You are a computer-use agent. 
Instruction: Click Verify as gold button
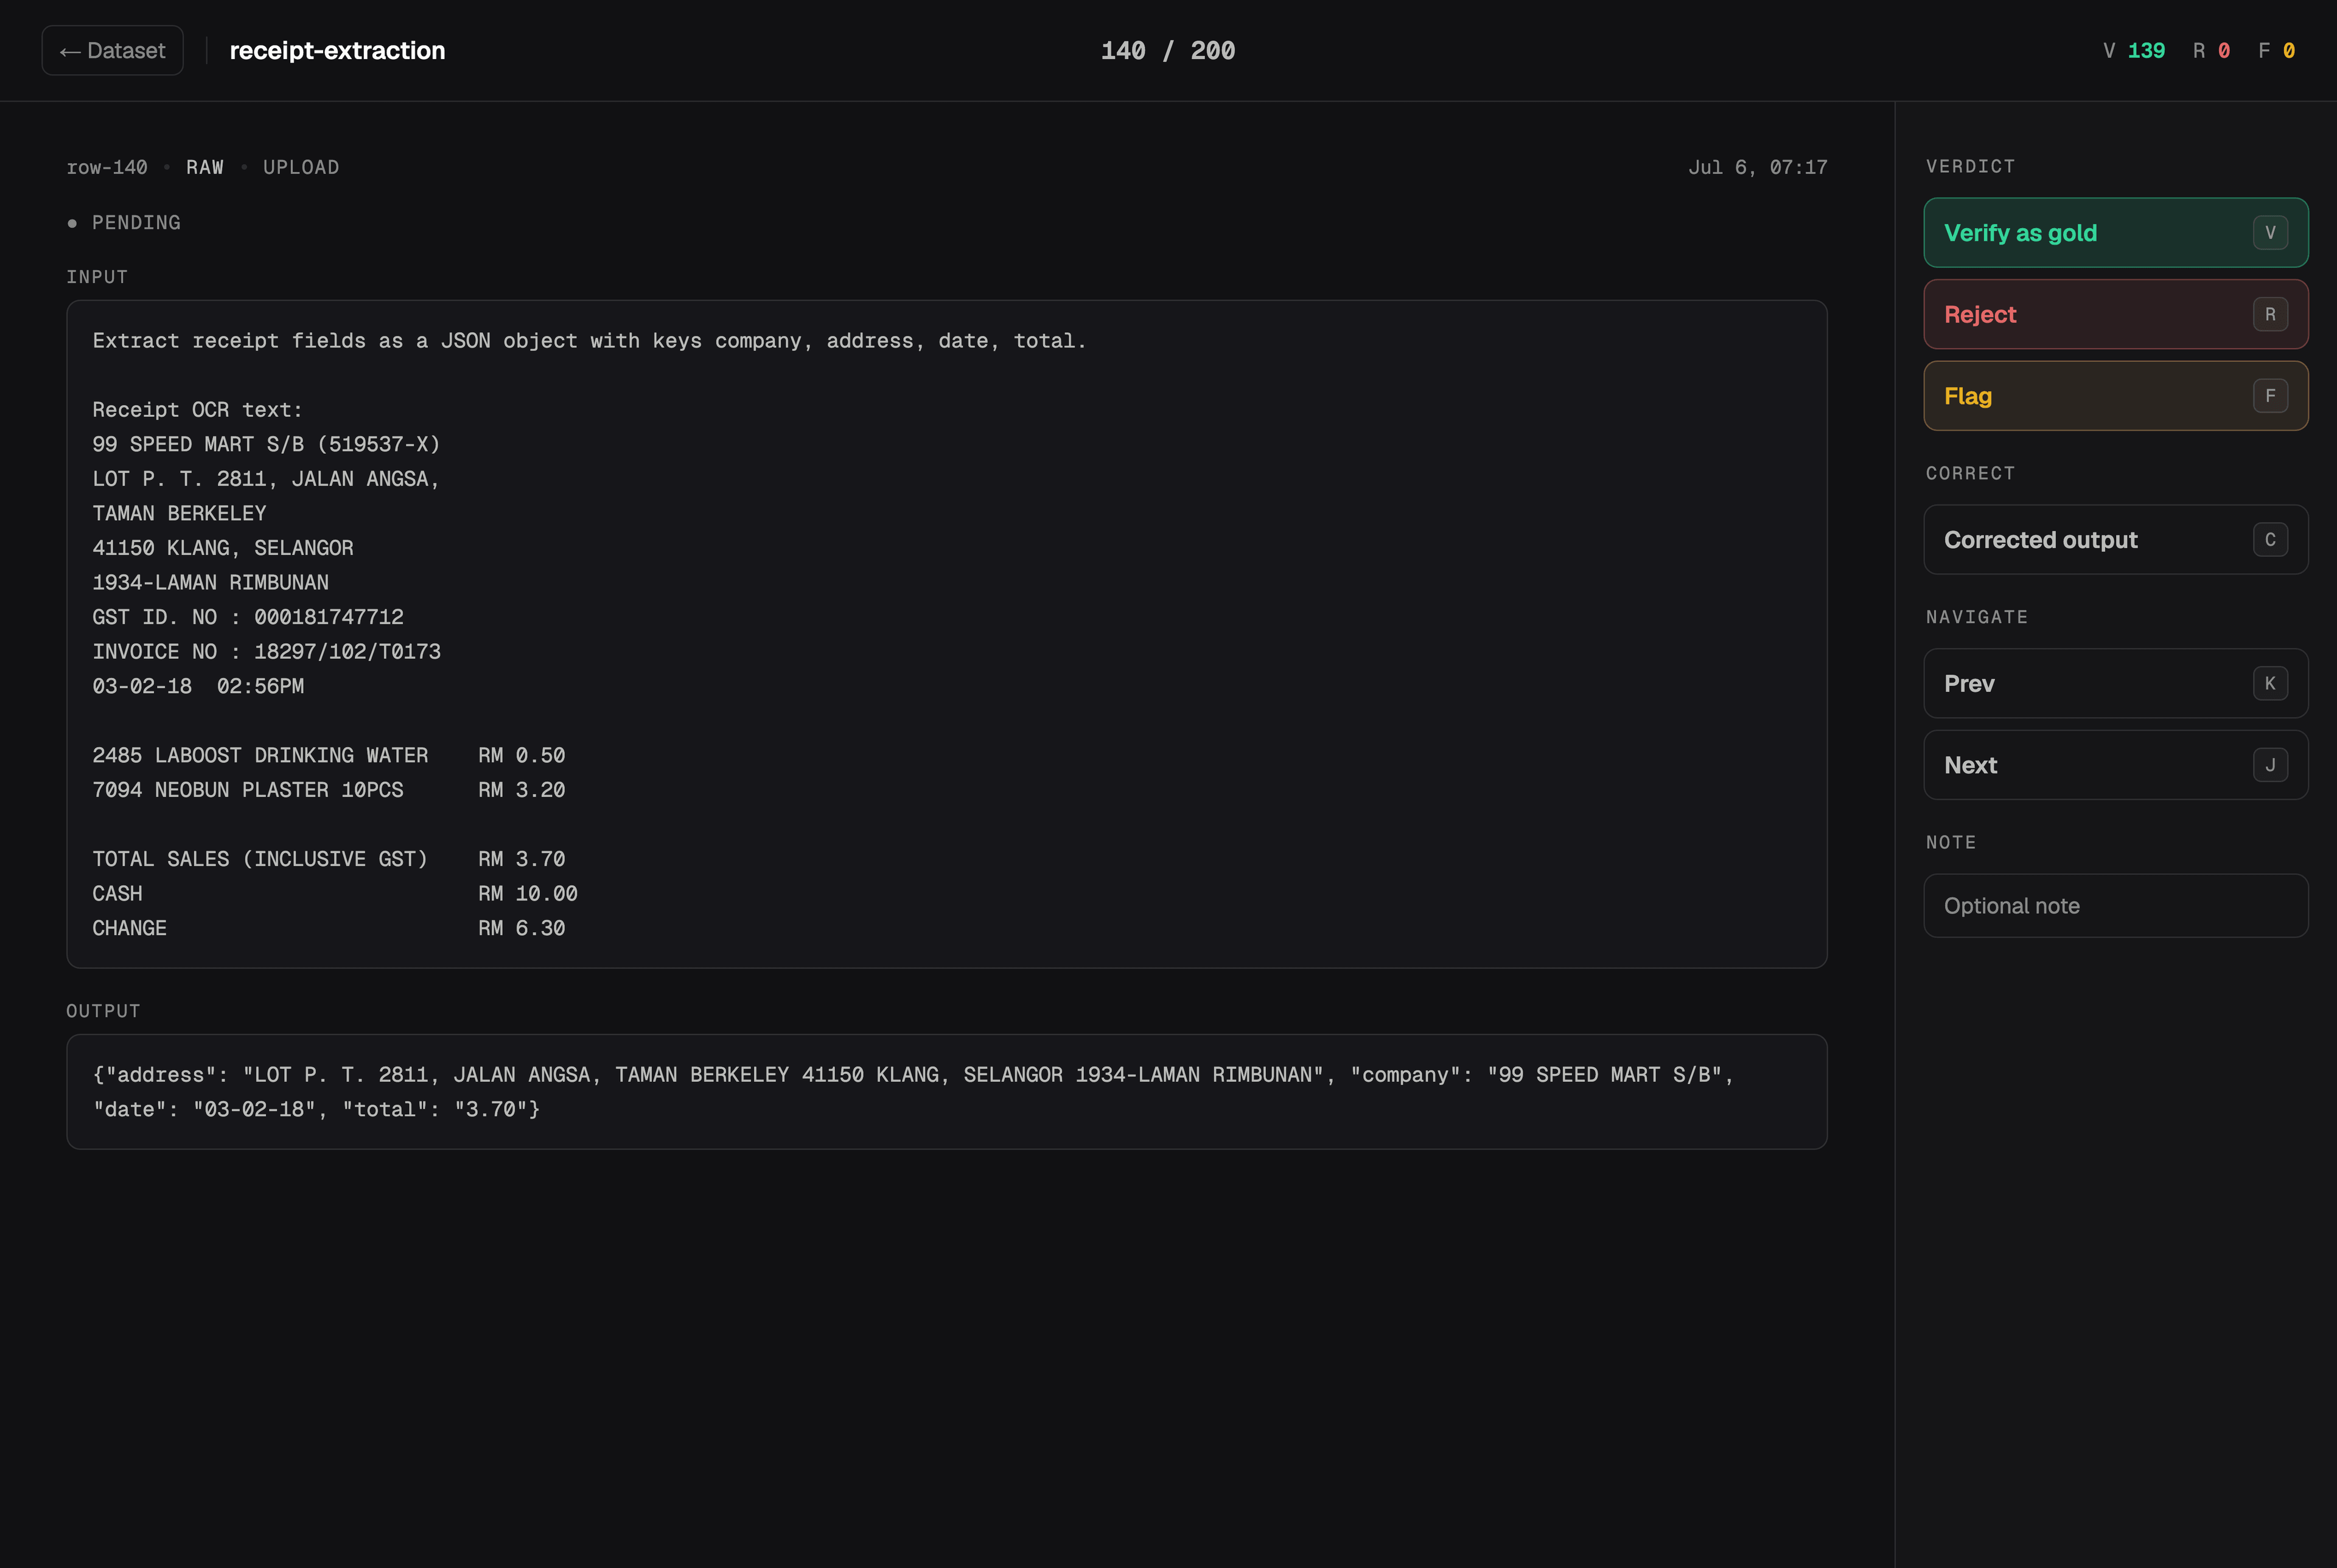coord(2115,233)
